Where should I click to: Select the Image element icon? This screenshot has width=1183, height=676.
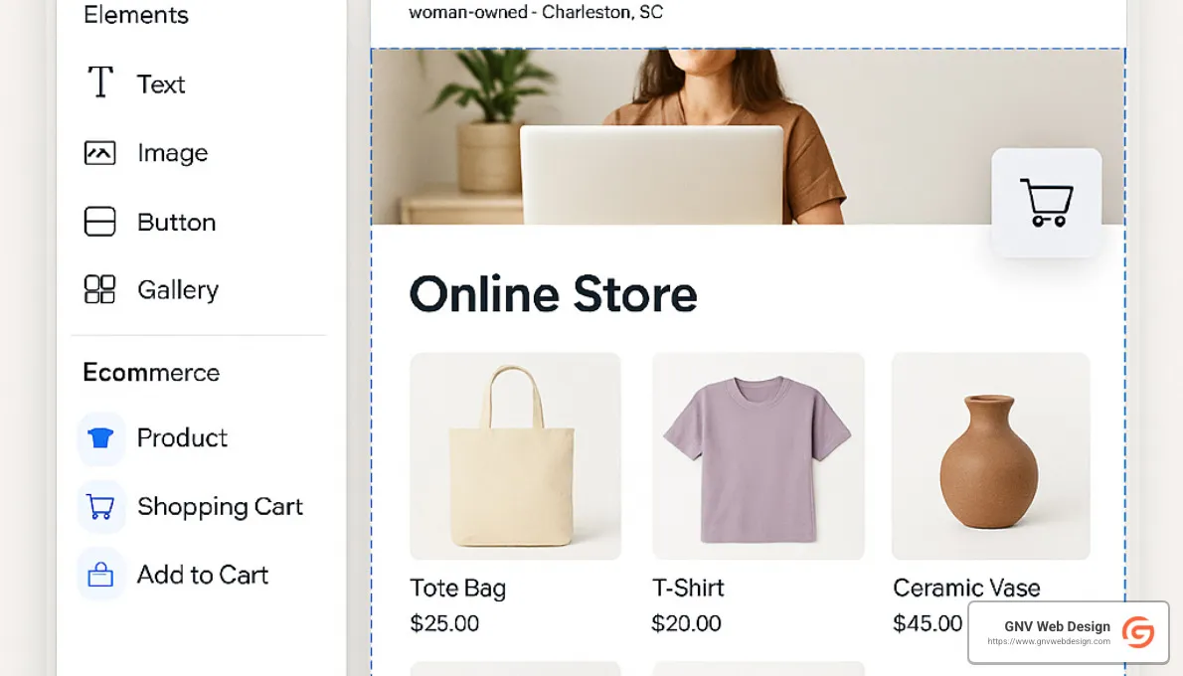99,152
